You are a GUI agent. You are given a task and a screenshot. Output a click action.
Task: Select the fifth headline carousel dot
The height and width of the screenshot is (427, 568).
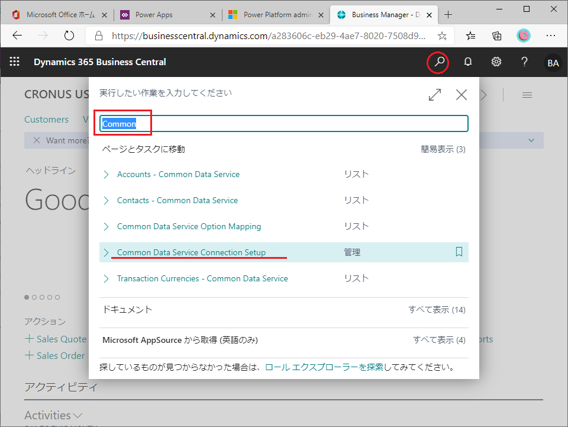(57, 297)
